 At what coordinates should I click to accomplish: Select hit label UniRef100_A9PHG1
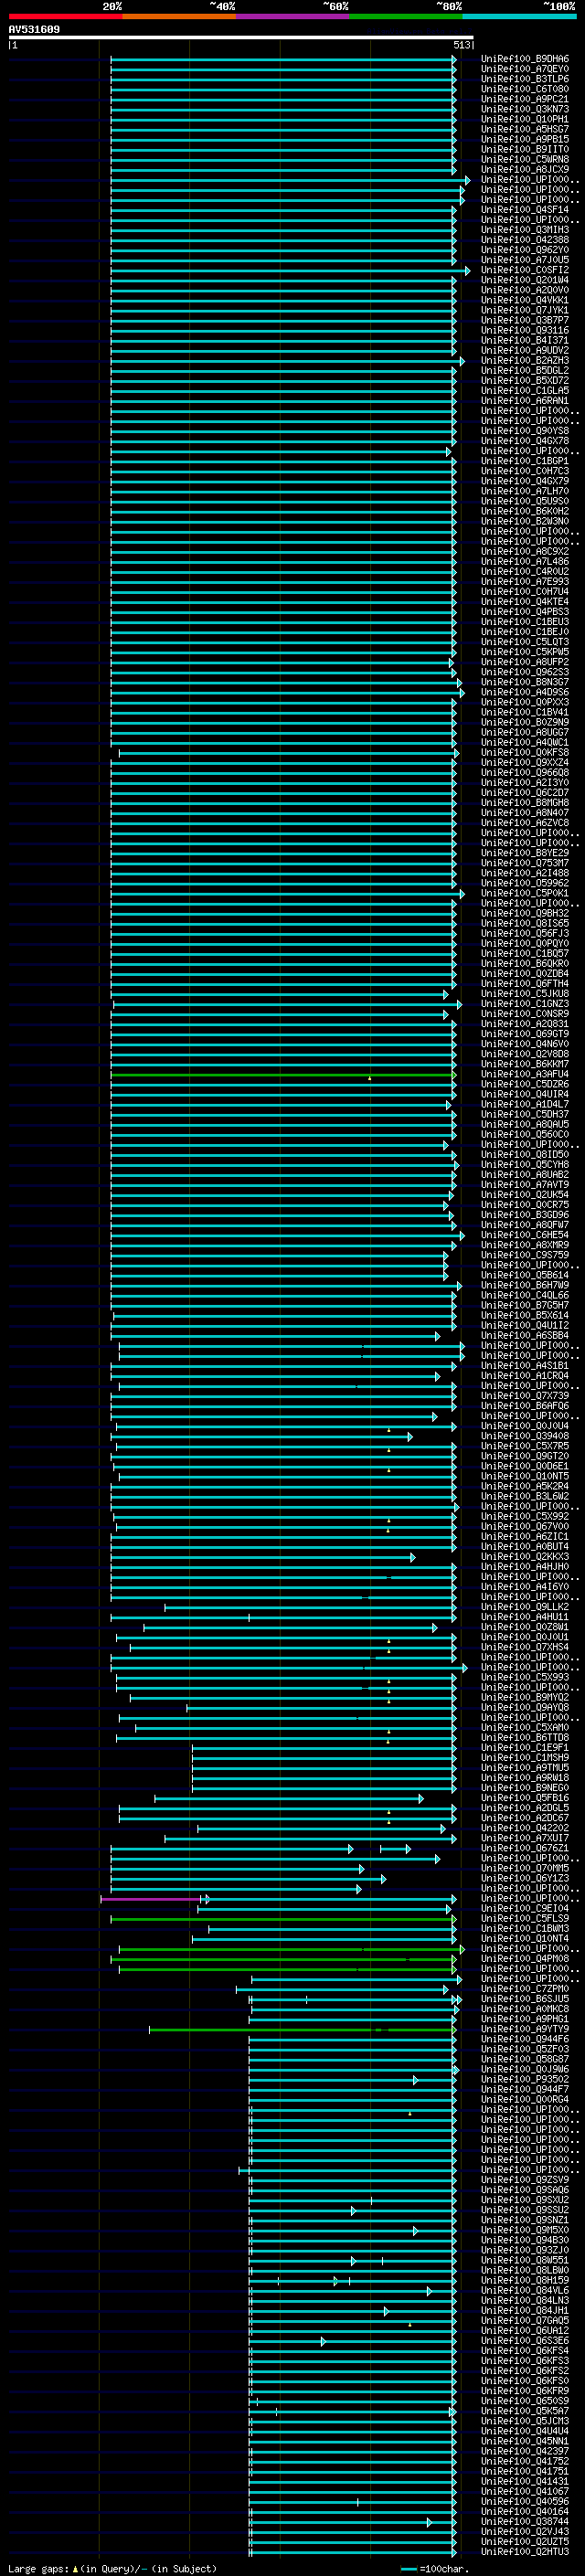tap(524, 2019)
